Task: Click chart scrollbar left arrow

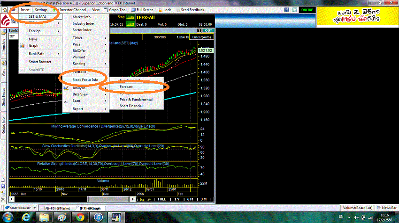Action: click(11, 199)
